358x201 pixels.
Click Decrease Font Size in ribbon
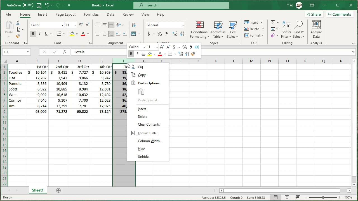[x=87, y=25]
